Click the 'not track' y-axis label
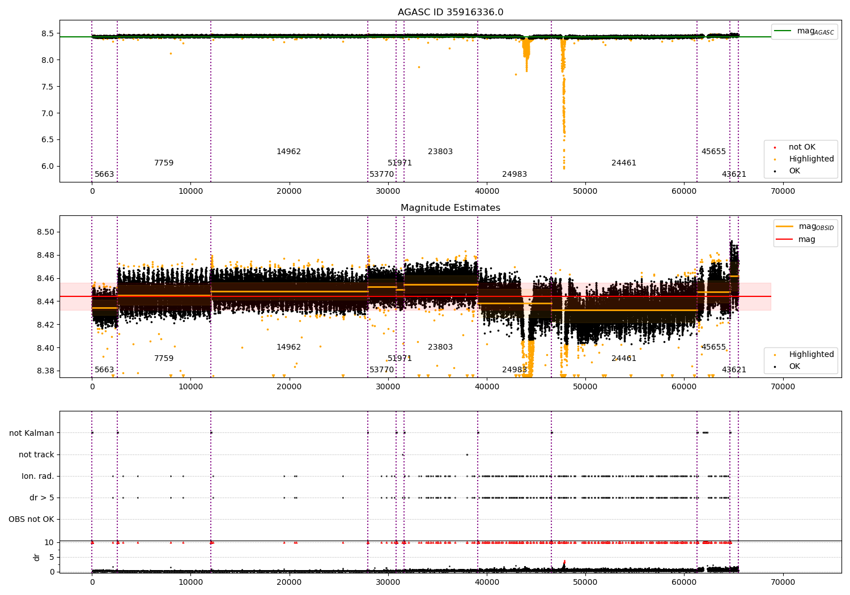The image size is (850, 595). tap(36, 455)
